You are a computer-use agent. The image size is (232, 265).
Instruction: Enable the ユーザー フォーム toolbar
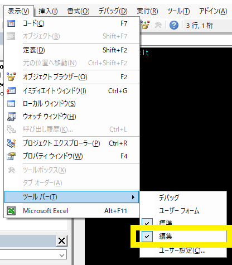(183, 211)
